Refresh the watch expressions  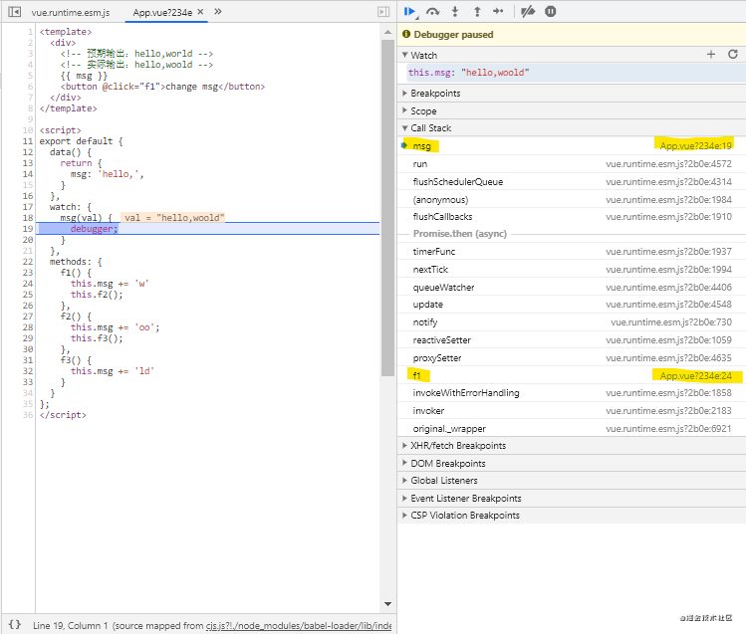pos(733,55)
